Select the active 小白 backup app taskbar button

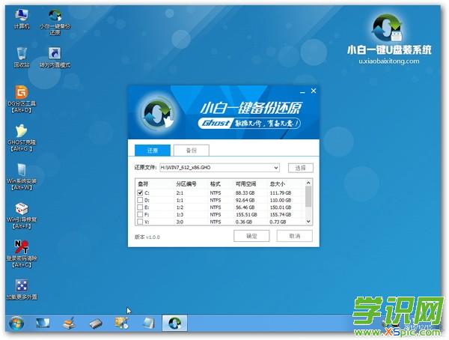[x=174, y=324]
